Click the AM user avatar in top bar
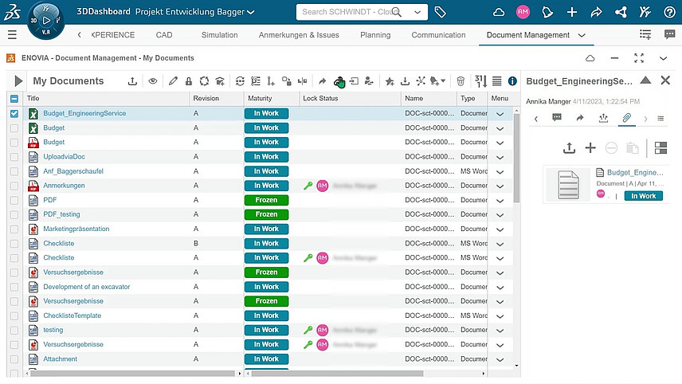This screenshot has height=384, width=682. pyautogui.click(x=523, y=12)
